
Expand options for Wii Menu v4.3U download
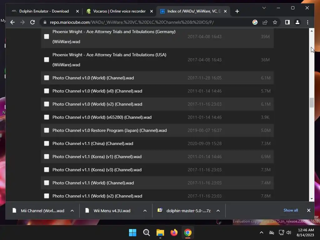point(145,211)
